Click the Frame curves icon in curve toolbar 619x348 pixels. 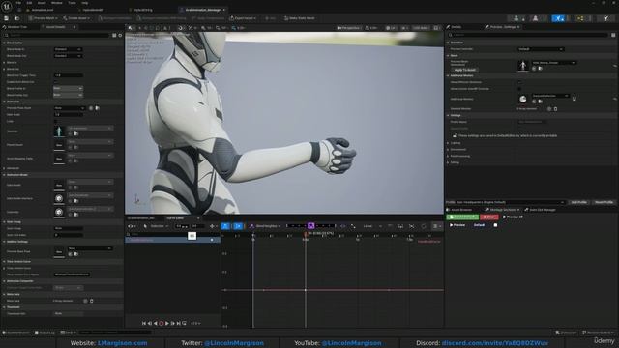coord(400,226)
